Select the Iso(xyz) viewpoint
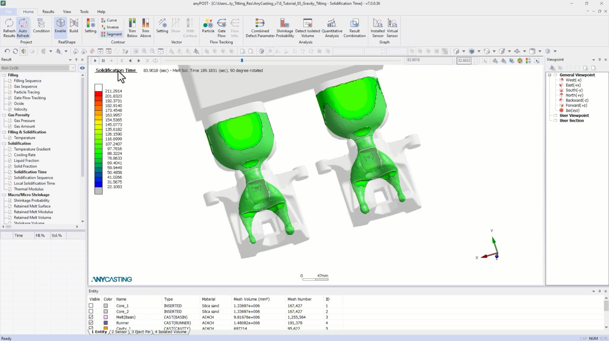This screenshot has width=609, height=341. pyautogui.click(x=573, y=110)
